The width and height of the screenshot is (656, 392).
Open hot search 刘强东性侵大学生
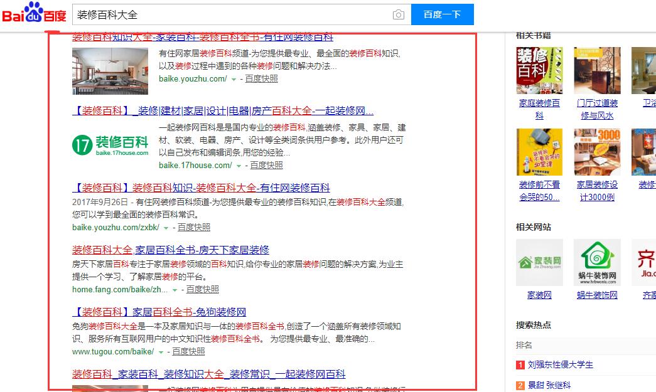click(560, 365)
